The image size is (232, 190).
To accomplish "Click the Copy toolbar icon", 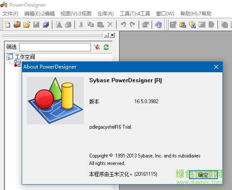I will coord(91,25).
